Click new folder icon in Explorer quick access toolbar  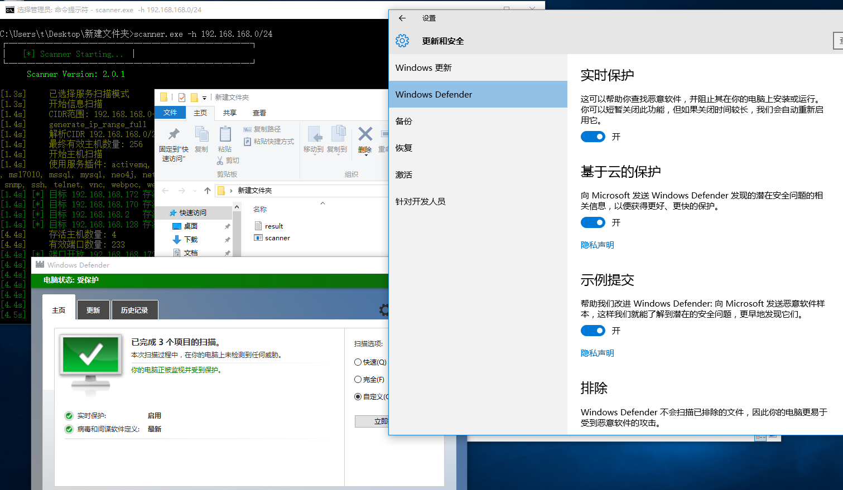click(194, 98)
